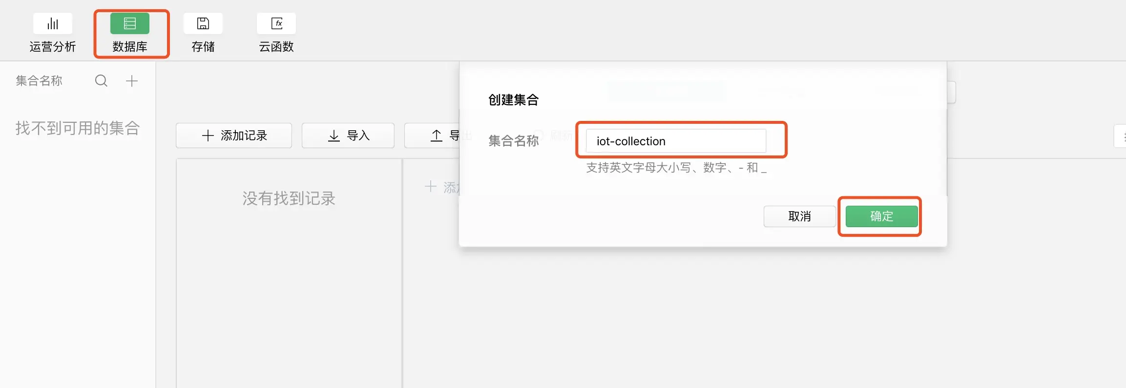1126x388 pixels.
Task: Open the 存储 storage icon
Action: tap(203, 23)
